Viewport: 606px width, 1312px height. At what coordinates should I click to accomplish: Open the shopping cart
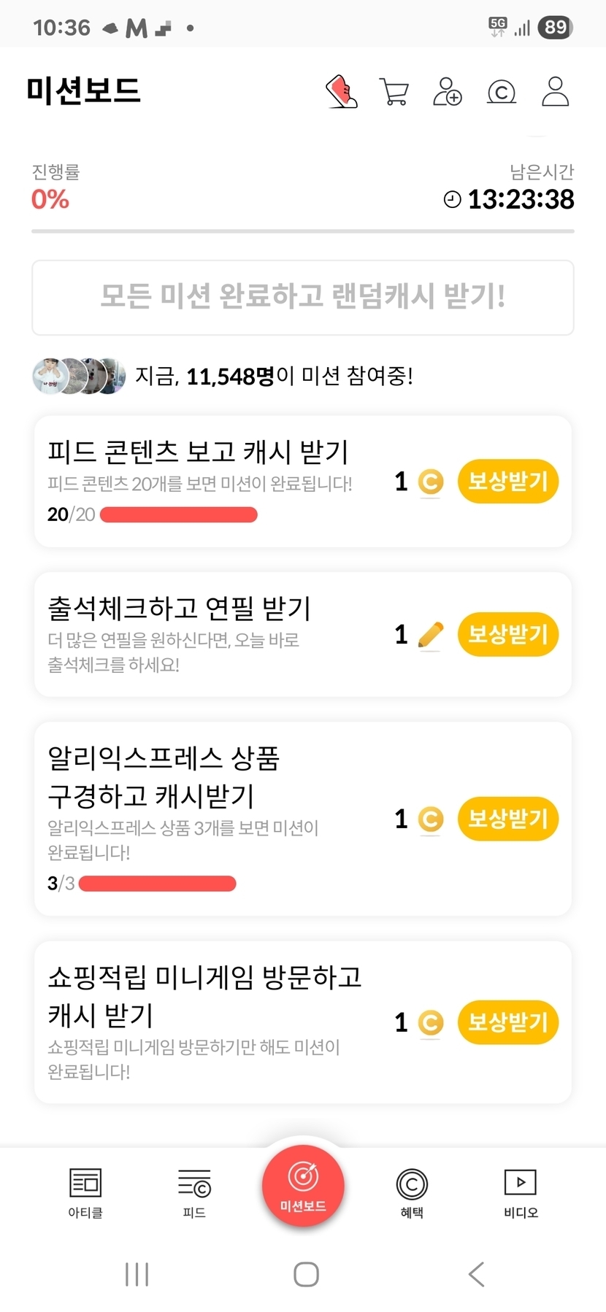tap(394, 92)
